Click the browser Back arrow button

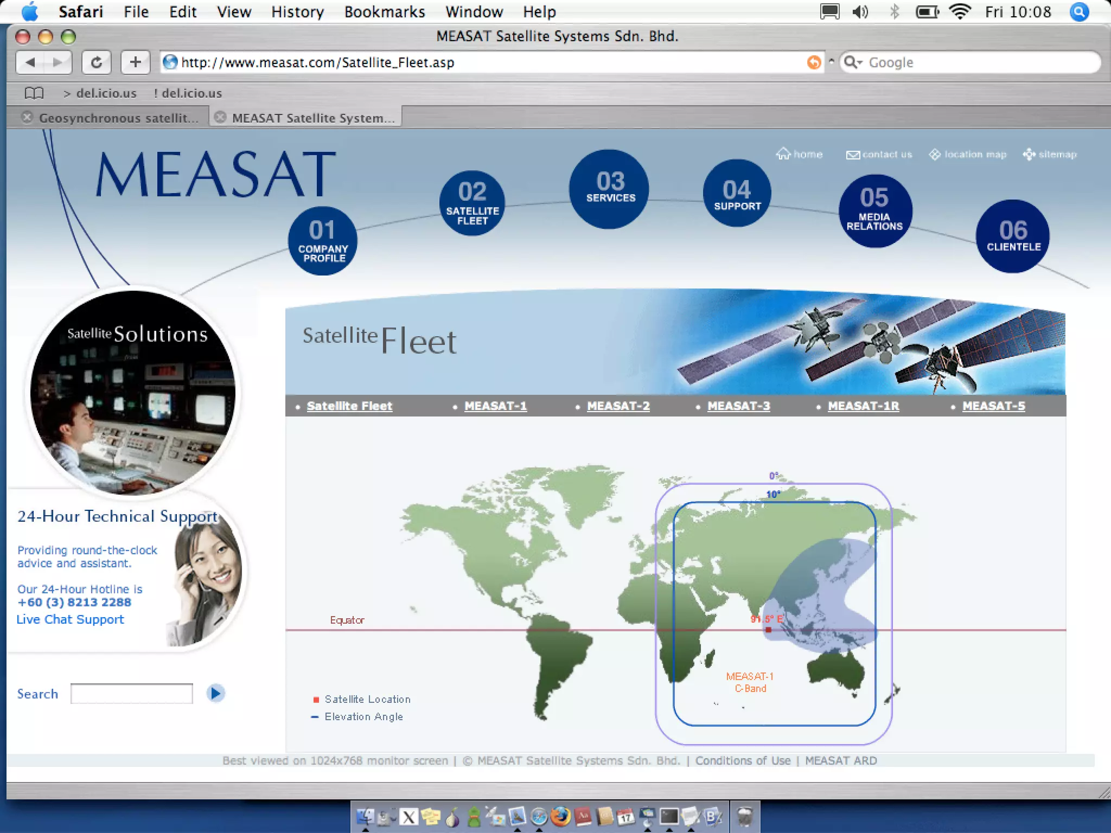point(30,62)
